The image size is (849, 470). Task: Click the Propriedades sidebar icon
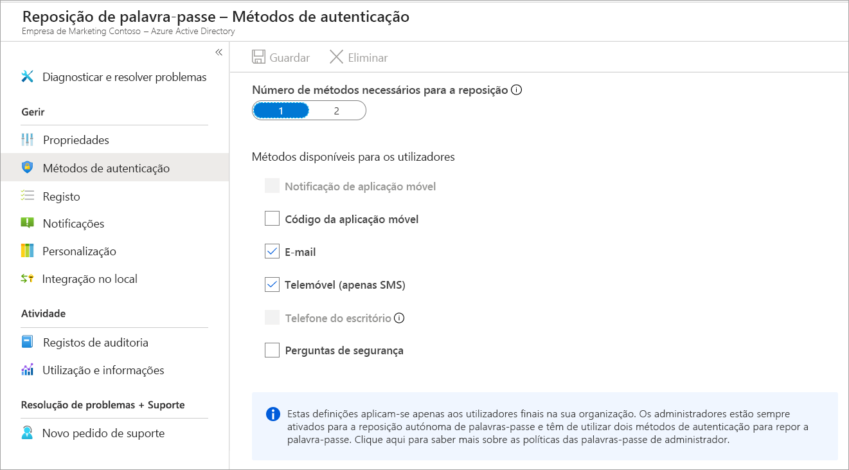(27, 139)
